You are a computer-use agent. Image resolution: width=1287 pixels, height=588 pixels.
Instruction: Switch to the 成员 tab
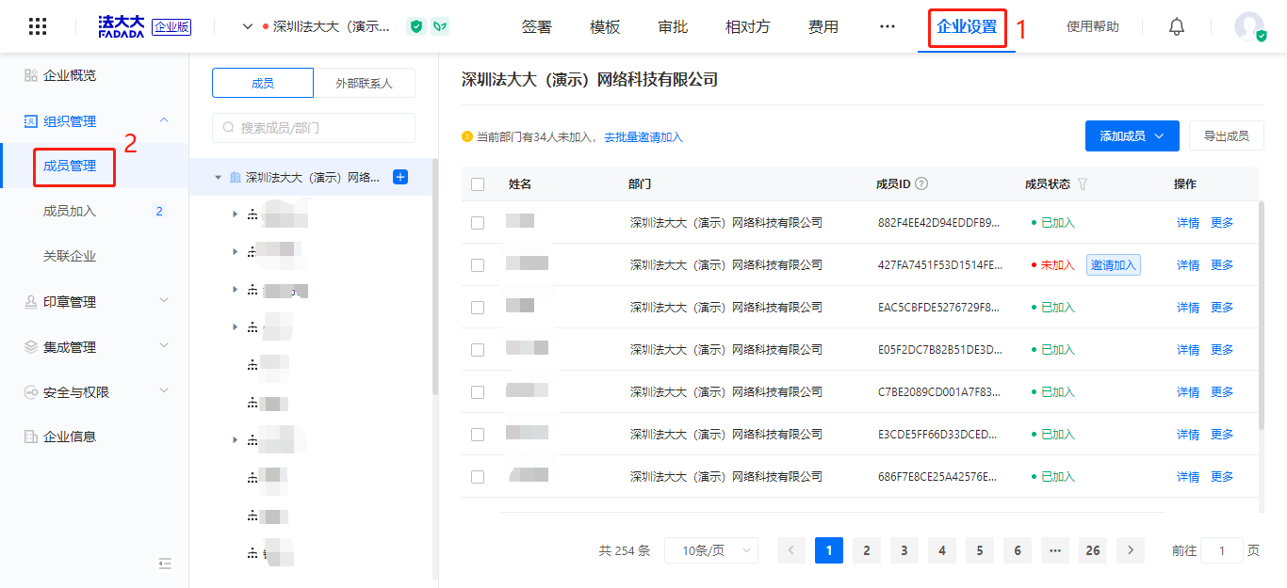(263, 83)
